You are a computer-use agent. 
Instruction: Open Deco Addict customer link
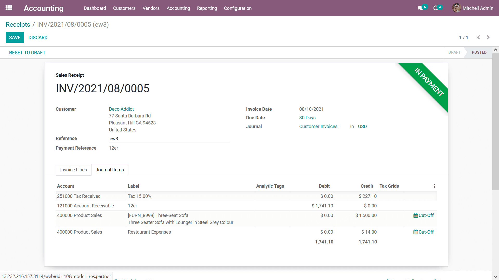pyautogui.click(x=121, y=109)
